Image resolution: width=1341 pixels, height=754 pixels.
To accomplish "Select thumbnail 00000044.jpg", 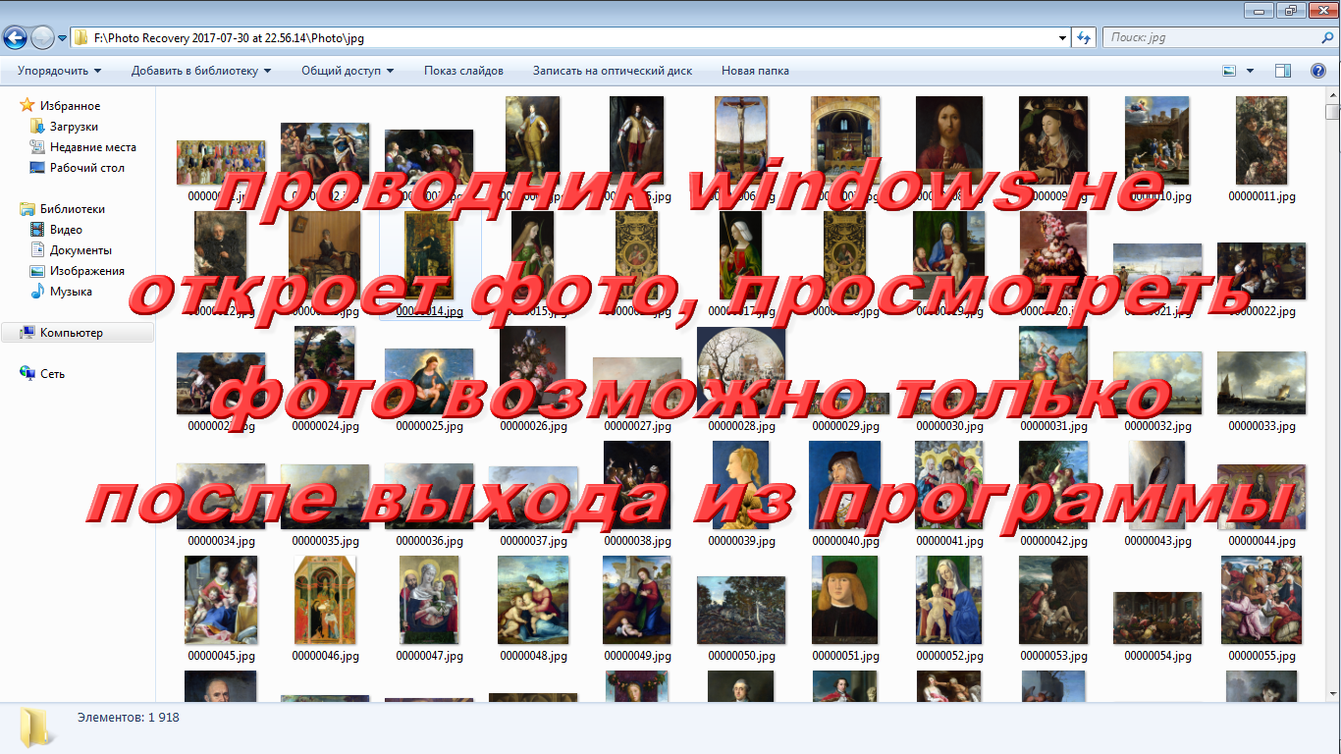I will click(x=1261, y=497).
